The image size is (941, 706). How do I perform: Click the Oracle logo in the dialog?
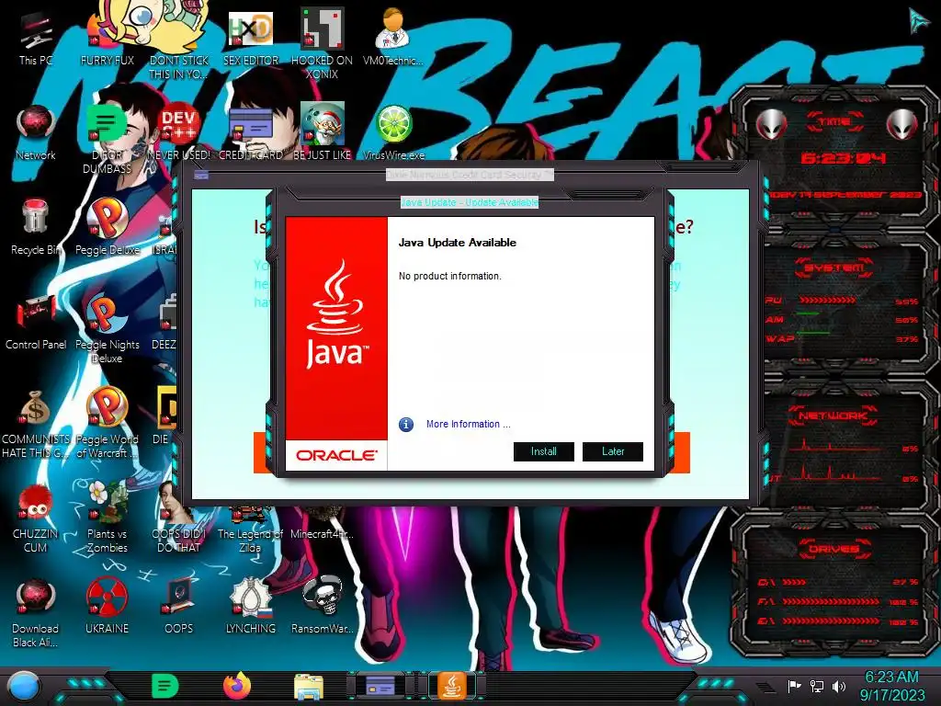(336, 456)
